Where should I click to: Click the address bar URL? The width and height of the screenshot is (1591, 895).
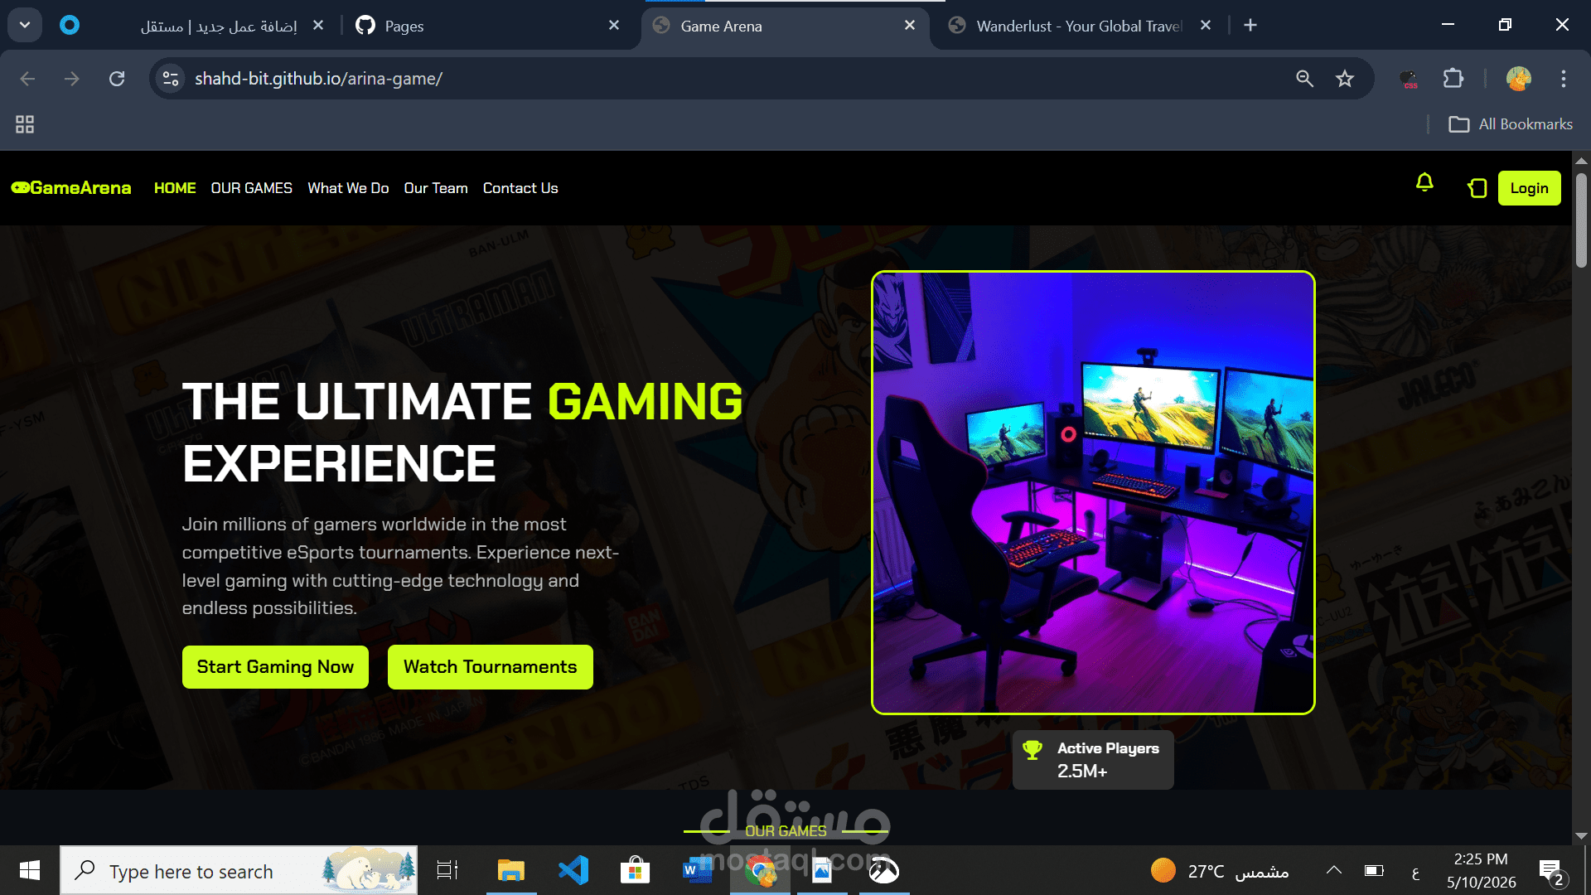[x=318, y=79]
